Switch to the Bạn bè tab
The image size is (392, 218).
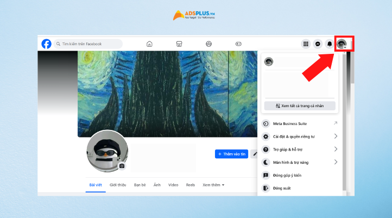click(140, 185)
